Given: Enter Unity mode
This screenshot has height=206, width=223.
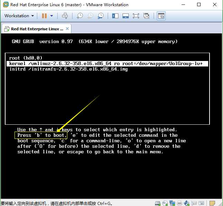Looking at the screenshot, I should click(x=146, y=16).
